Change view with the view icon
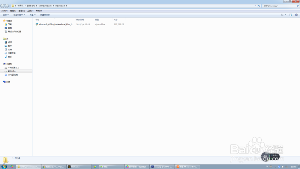The height and width of the screenshot is (169, 300). coord(282,15)
